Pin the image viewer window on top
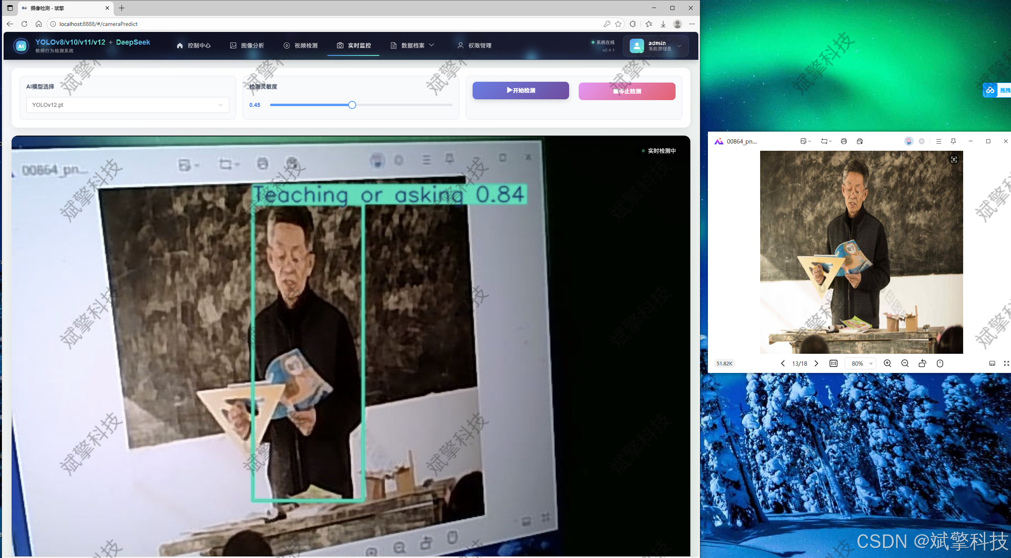The image size is (1011, 558). pyautogui.click(x=953, y=141)
